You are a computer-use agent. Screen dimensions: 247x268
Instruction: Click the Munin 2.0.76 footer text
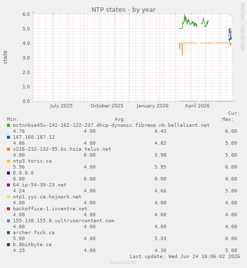[123, 263]
